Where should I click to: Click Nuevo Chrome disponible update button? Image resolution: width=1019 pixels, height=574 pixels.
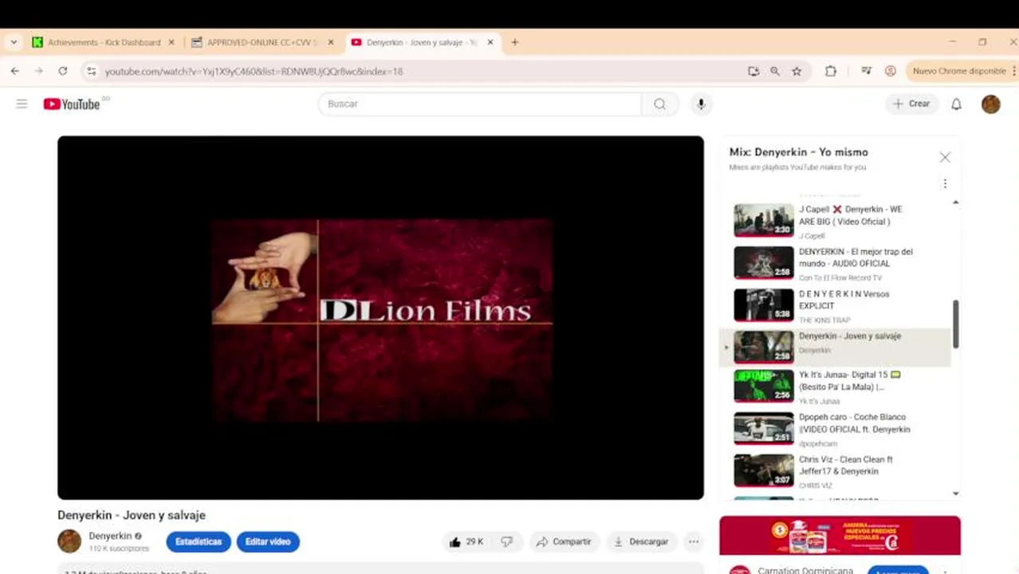tap(963, 71)
